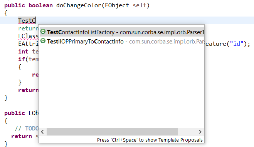Viewport: 254px width, 147px height.
Task: Click the boolean keyword in method declaration
Action: pyautogui.click(x=40, y=5)
